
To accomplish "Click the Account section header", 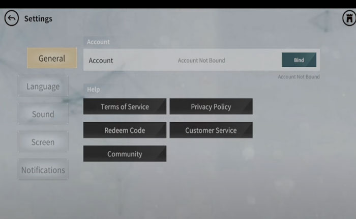I will coord(98,42).
